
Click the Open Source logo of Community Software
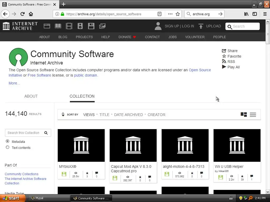[x=18, y=57]
